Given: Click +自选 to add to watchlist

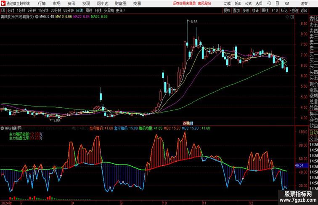Looking at the screenshot, I should [294, 11].
